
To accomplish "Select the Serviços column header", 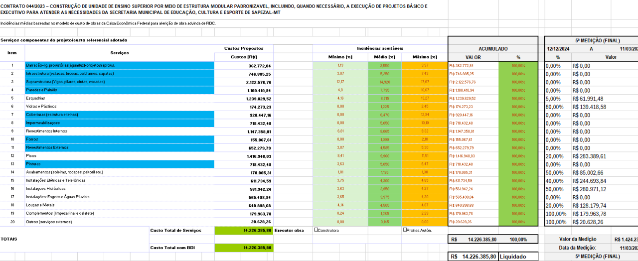I will click(x=120, y=53).
